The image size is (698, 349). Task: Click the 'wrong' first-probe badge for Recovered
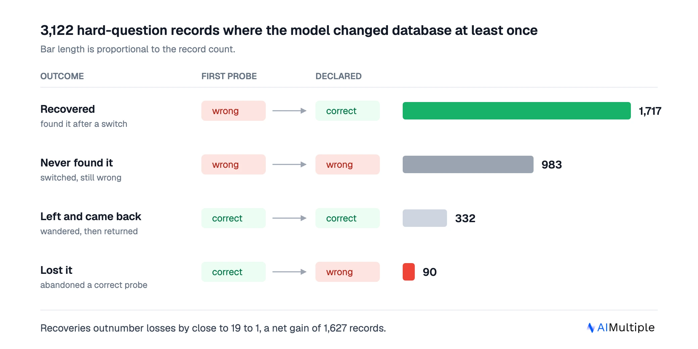[234, 111]
